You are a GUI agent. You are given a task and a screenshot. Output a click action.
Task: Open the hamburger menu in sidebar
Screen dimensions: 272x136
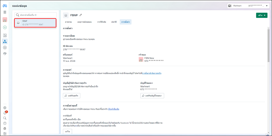tap(5, 12)
